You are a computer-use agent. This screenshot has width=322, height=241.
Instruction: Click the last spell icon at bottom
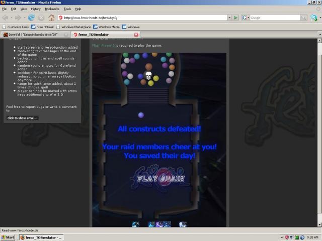183,224
